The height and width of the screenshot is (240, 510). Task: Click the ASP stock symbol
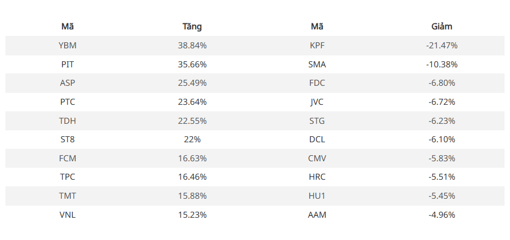[67, 83]
